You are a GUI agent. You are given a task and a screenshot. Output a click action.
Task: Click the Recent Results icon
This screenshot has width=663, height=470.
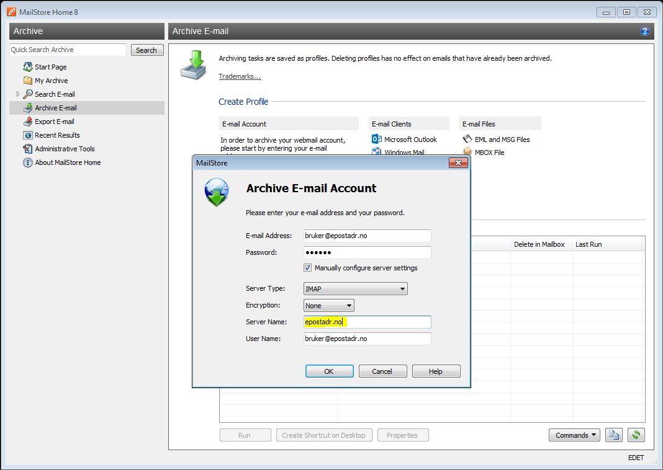click(28, 135)
